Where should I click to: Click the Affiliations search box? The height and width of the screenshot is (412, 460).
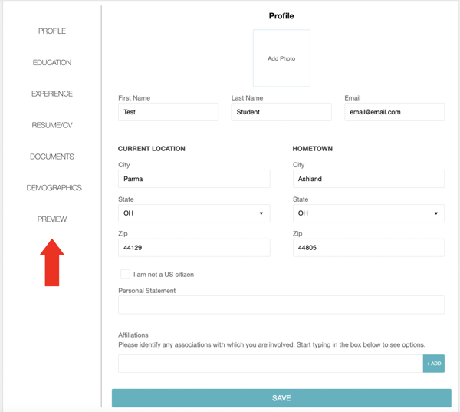(271, 364)
